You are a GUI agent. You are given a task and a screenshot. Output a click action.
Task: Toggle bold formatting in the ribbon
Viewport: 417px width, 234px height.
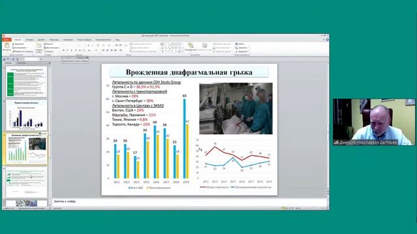63,50
